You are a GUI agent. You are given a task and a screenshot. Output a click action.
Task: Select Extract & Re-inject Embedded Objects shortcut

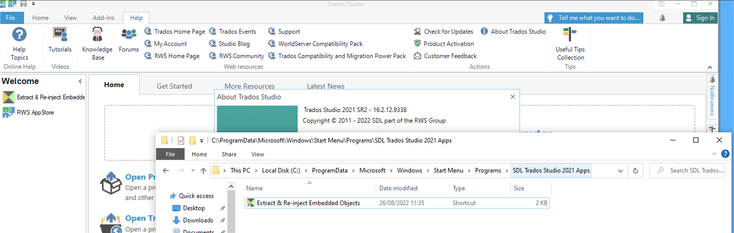coord(397,203)
